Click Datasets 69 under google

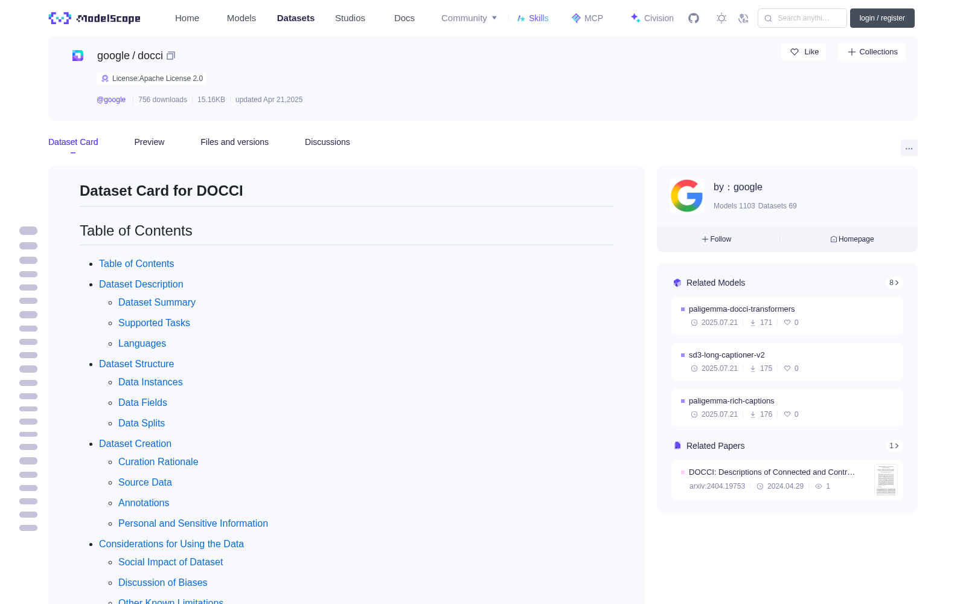click(x=777, y=206)
